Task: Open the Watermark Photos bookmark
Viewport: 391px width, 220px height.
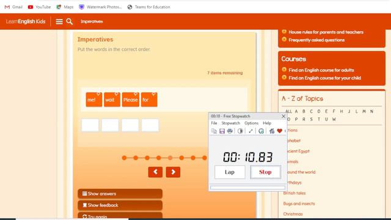Action: [x=100, y=7]
